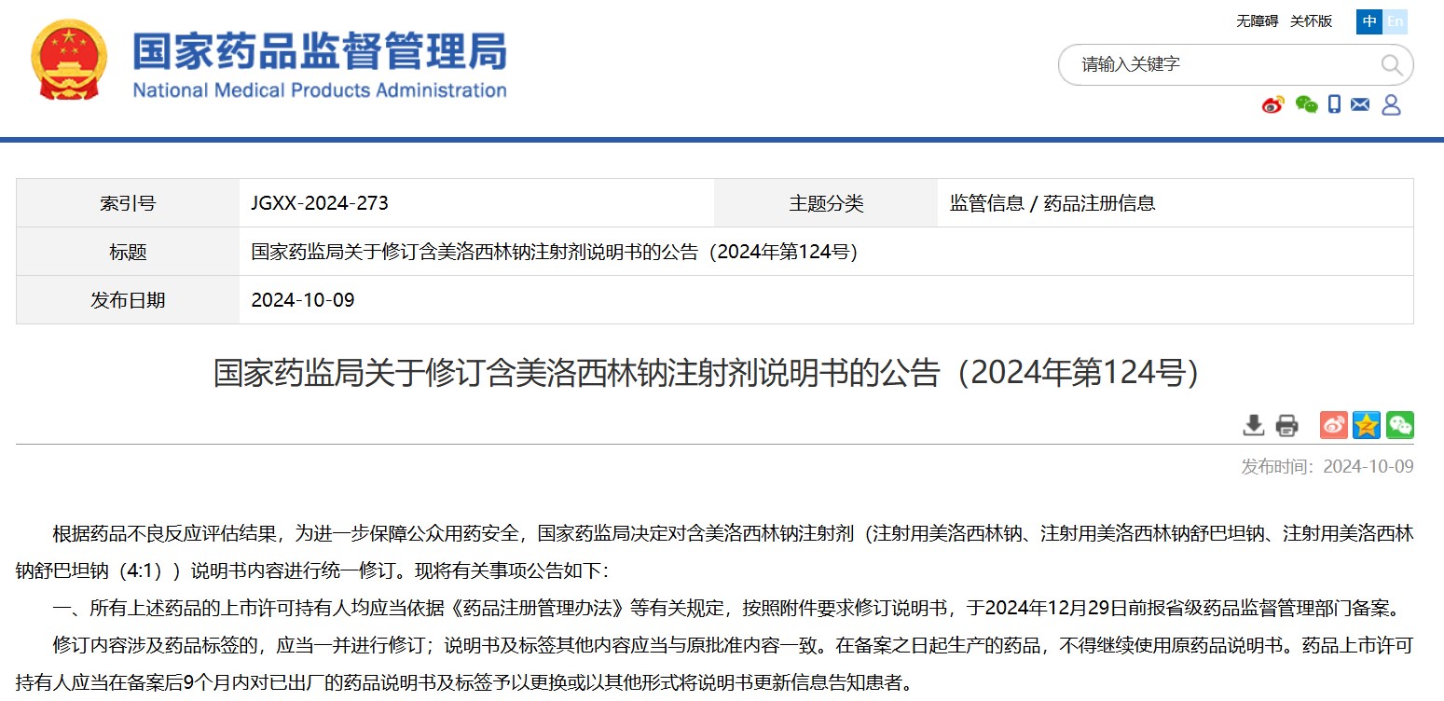Download the announcement via download icon
Image resolution: width=1444 pixels, height=701 pixels.
(x=1254, y=425)
